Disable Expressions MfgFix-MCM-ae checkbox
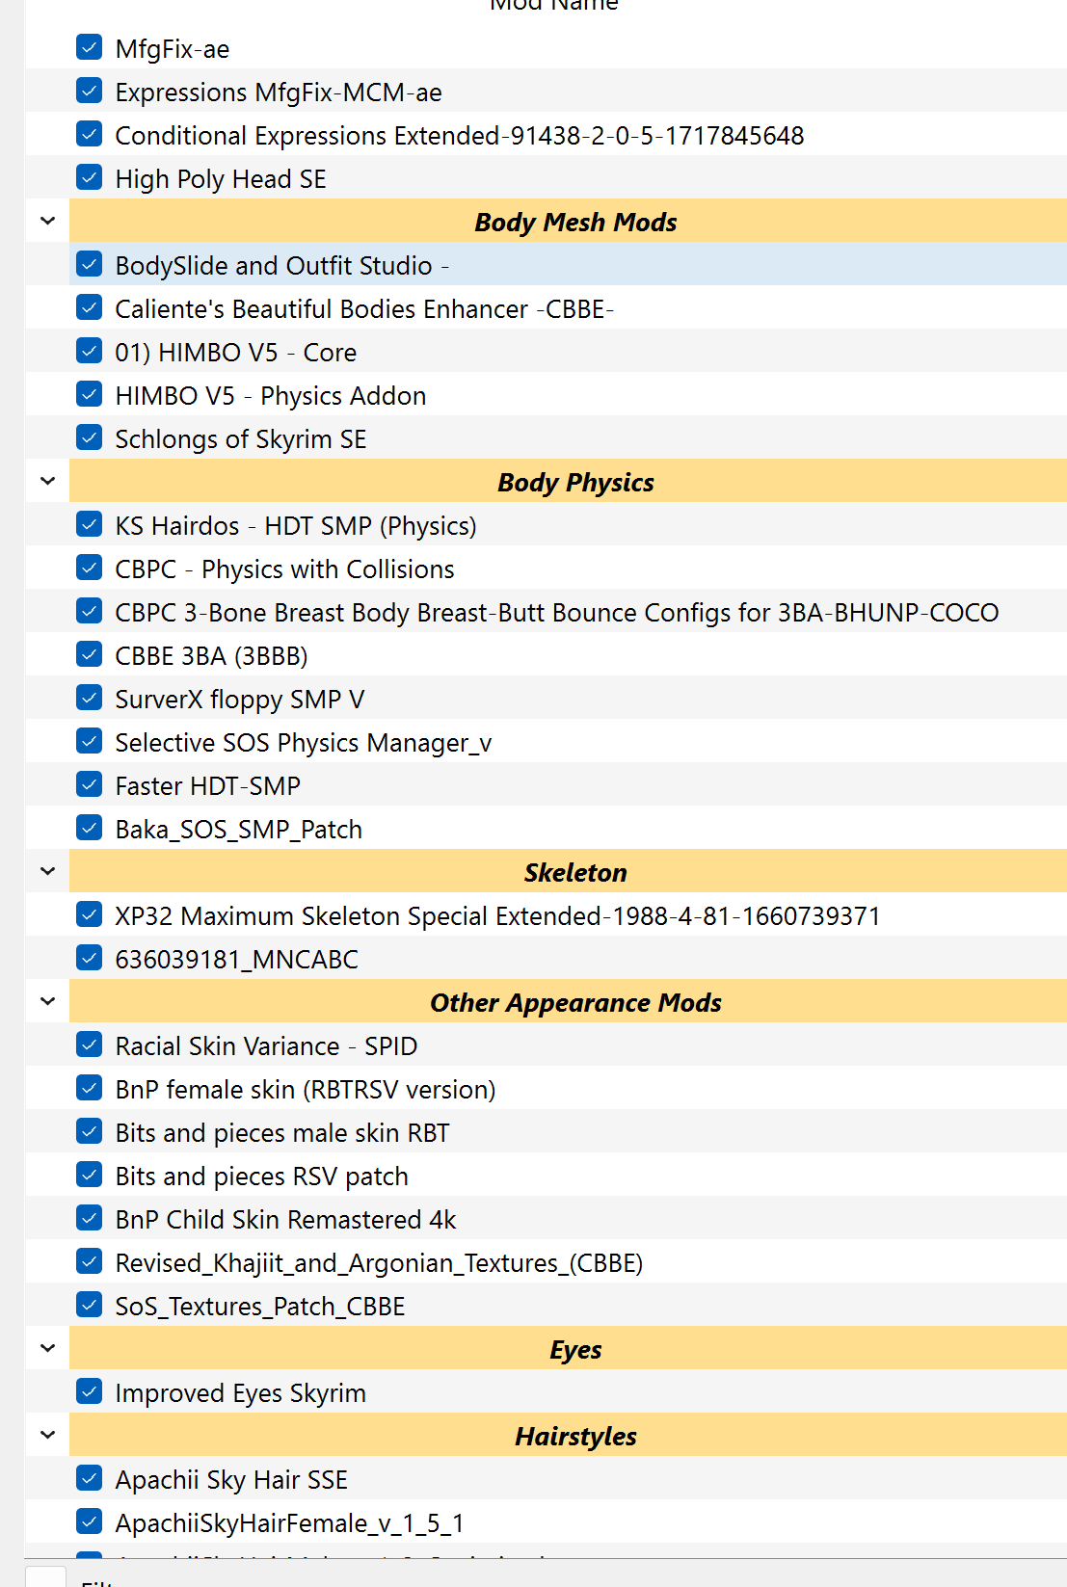The height and width of the screenshot is (1587, 1067). tap(89, 91)
